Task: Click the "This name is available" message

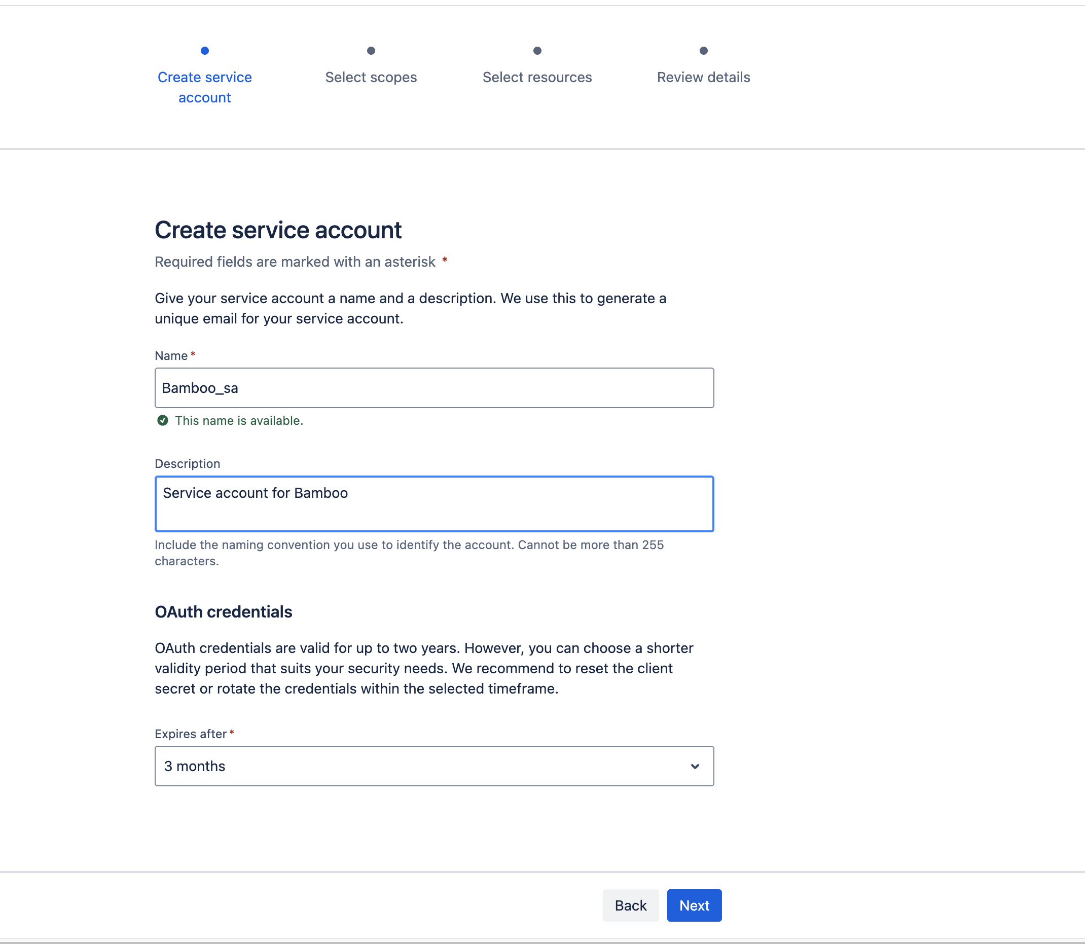Action: pos(239,420)
